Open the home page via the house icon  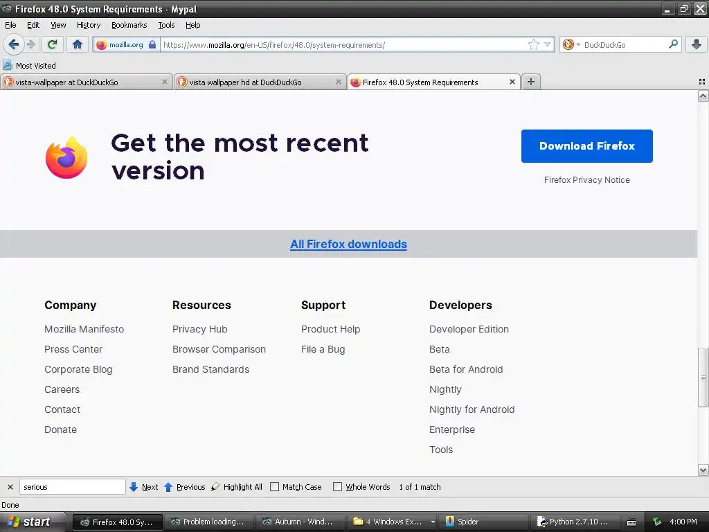(x=78, y=44)
